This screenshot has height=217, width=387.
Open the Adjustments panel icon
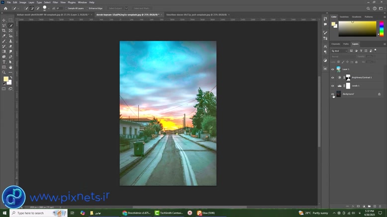point(325,60)
